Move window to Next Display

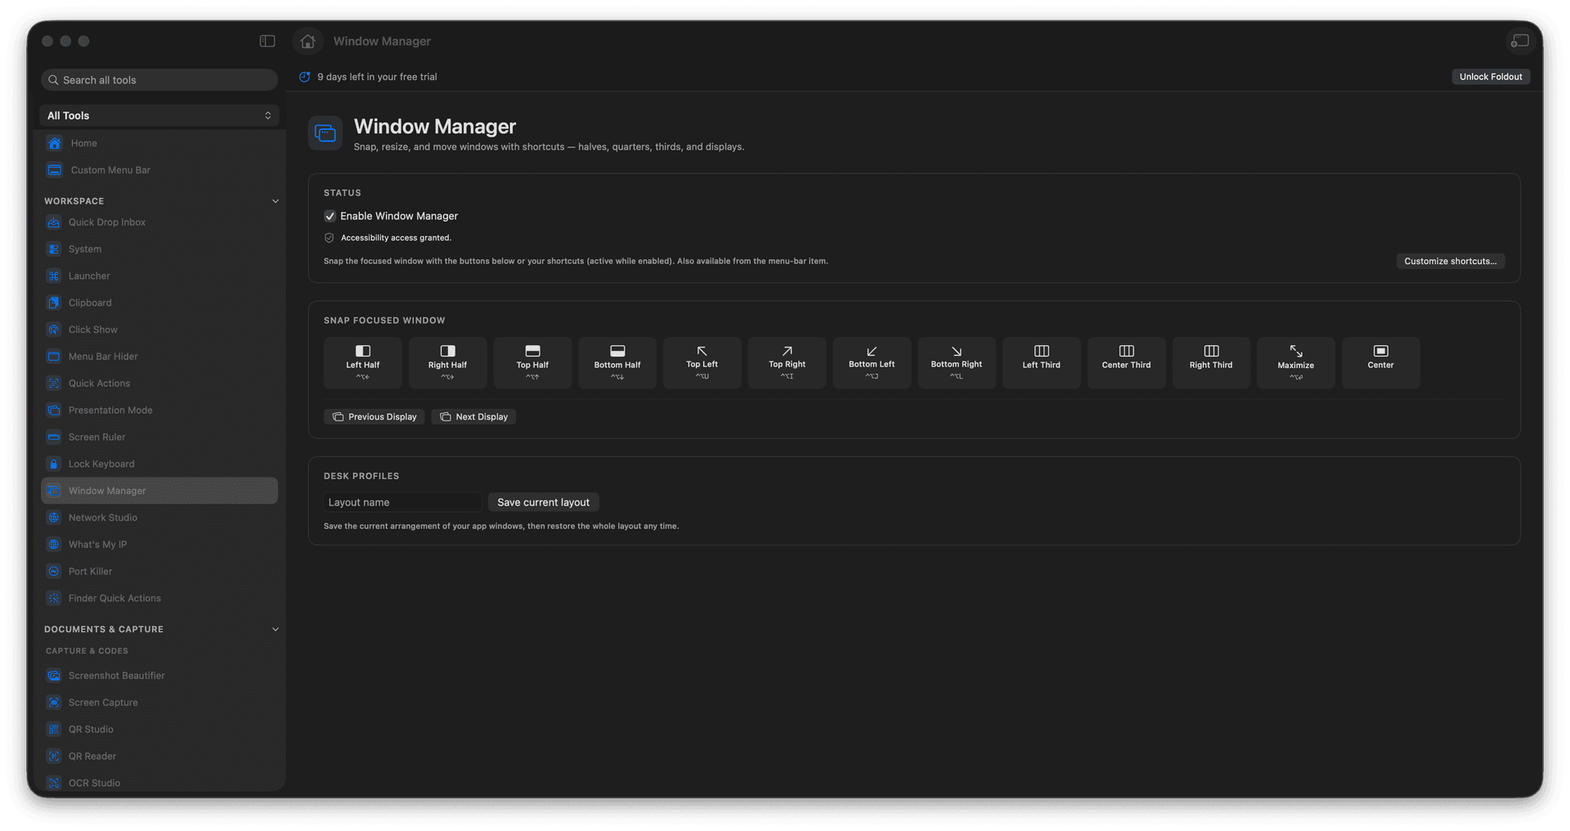click(473, 417)
